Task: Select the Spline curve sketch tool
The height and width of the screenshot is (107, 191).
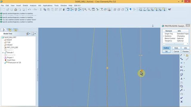Action: tap(181, 59)
